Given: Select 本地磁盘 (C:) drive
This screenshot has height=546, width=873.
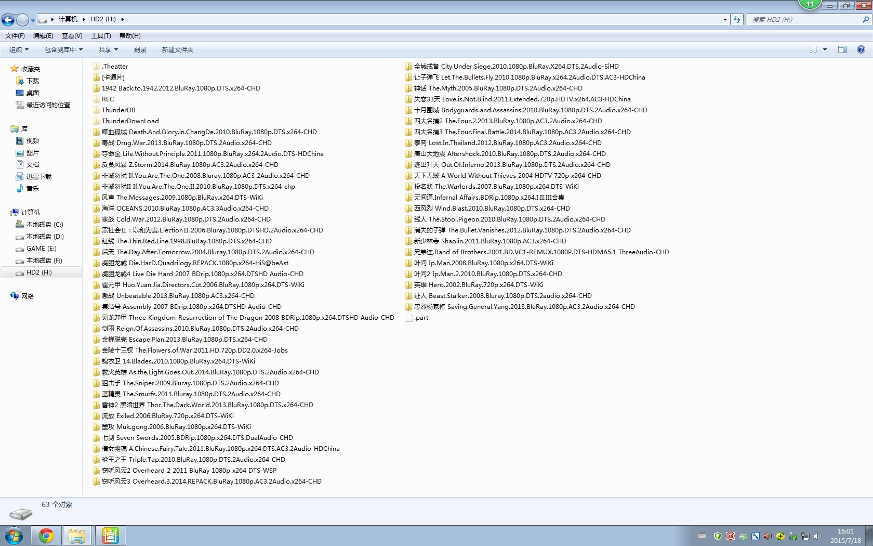Looking at the screenshot, I should click(x=45, y=225).
